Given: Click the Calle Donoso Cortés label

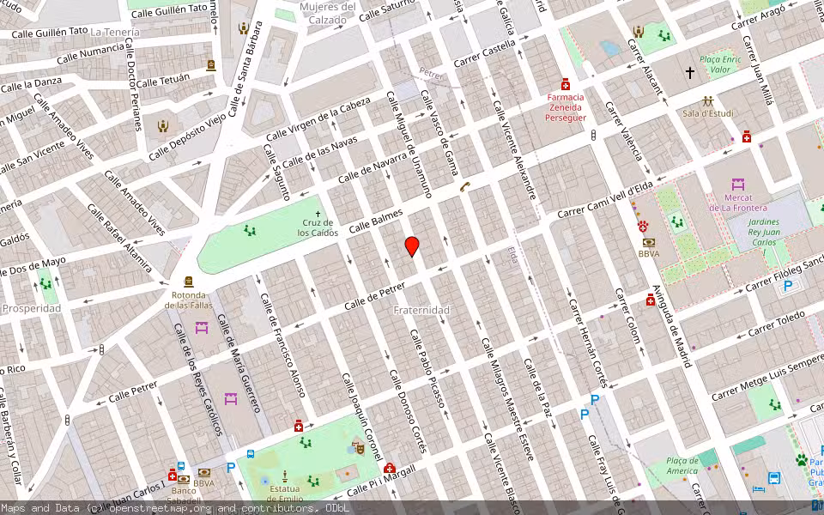Looking at the screenshot, I should tap(409, 411).
